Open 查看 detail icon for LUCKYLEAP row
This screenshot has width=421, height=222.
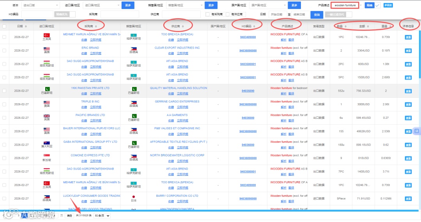(408, 199)
